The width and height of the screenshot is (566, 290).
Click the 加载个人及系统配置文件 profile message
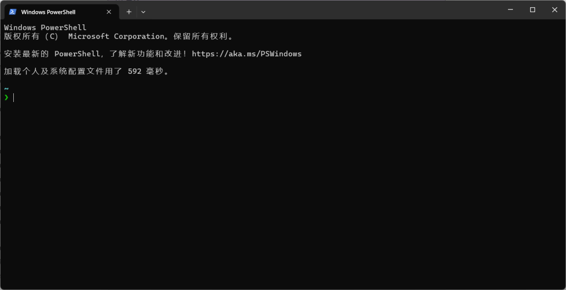point(49,71)
